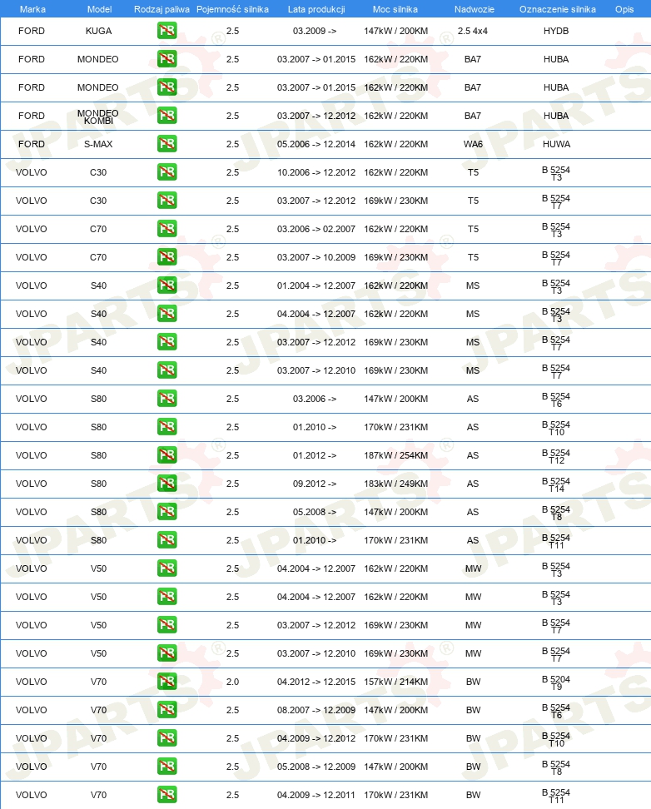This screenshot has height=809, width=651.
Task: Click the fuel icon in the V70 B 5254 T11 row
Action: 166,795
